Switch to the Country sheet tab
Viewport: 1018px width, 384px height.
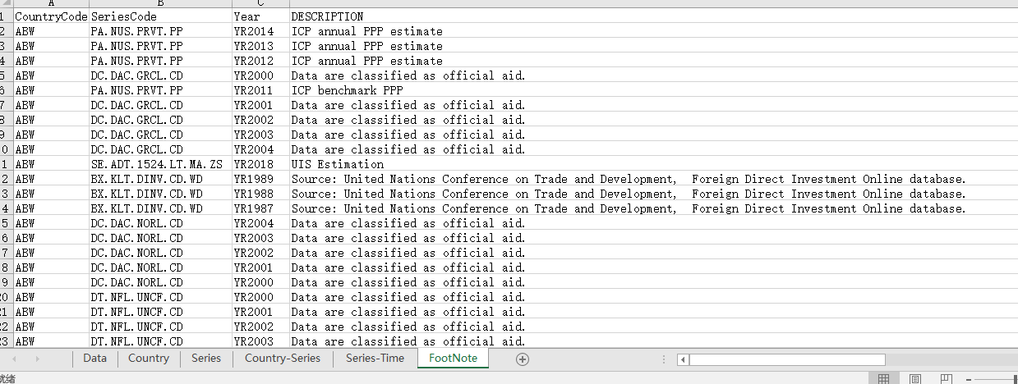pyautogui.click(x=149, y=359)
